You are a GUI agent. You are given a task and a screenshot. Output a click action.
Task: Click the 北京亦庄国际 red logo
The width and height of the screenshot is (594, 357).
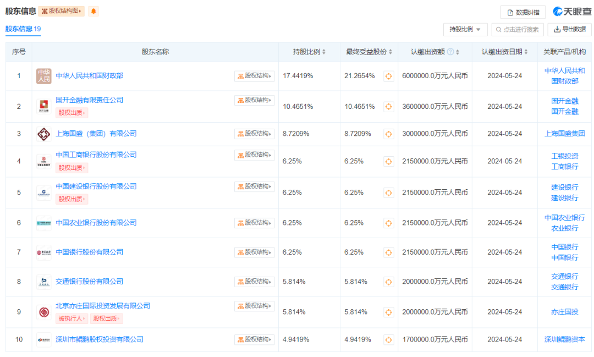[x=43, y=312]
